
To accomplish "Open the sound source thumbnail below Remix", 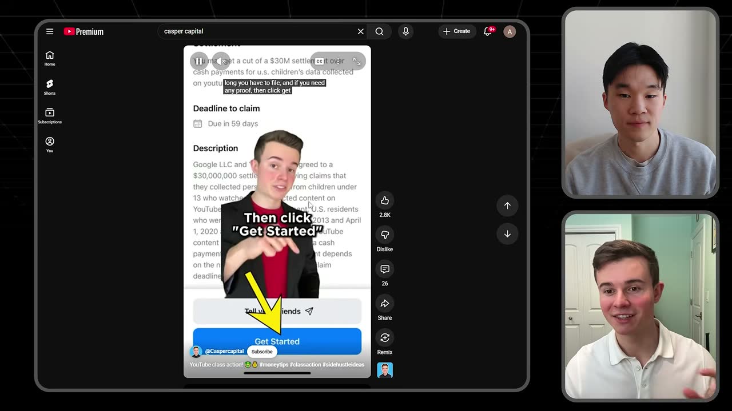I will pyautogui.click(x=385, y=370).
